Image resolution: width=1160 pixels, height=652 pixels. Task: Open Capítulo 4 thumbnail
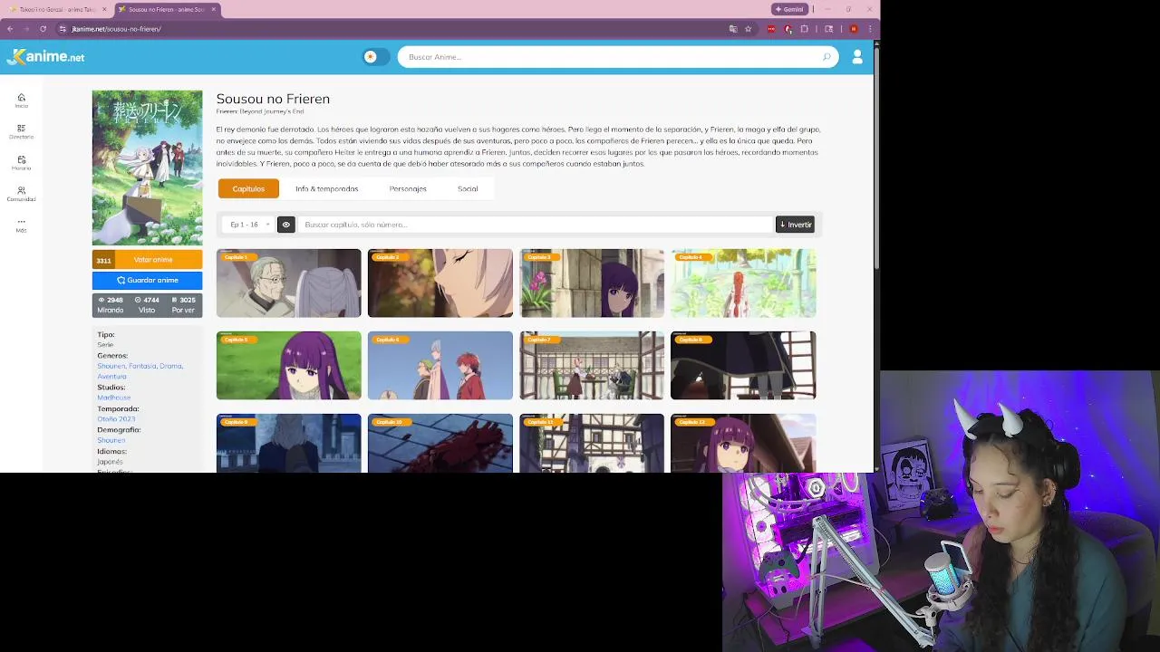[743, 283]
